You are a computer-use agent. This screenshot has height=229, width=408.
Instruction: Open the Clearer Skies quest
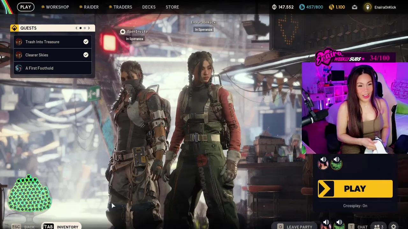click(x=53, y=55)
